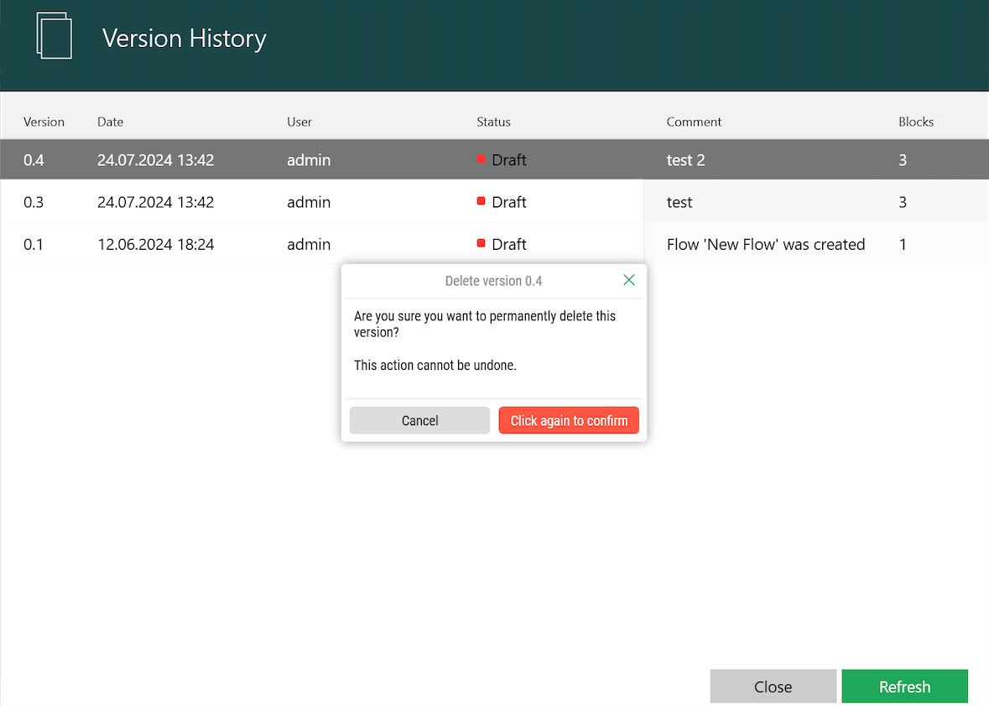The image size is (989, 706).
Task: Click the red Draft status icon of version 0.3
Action: coord(481,201)
